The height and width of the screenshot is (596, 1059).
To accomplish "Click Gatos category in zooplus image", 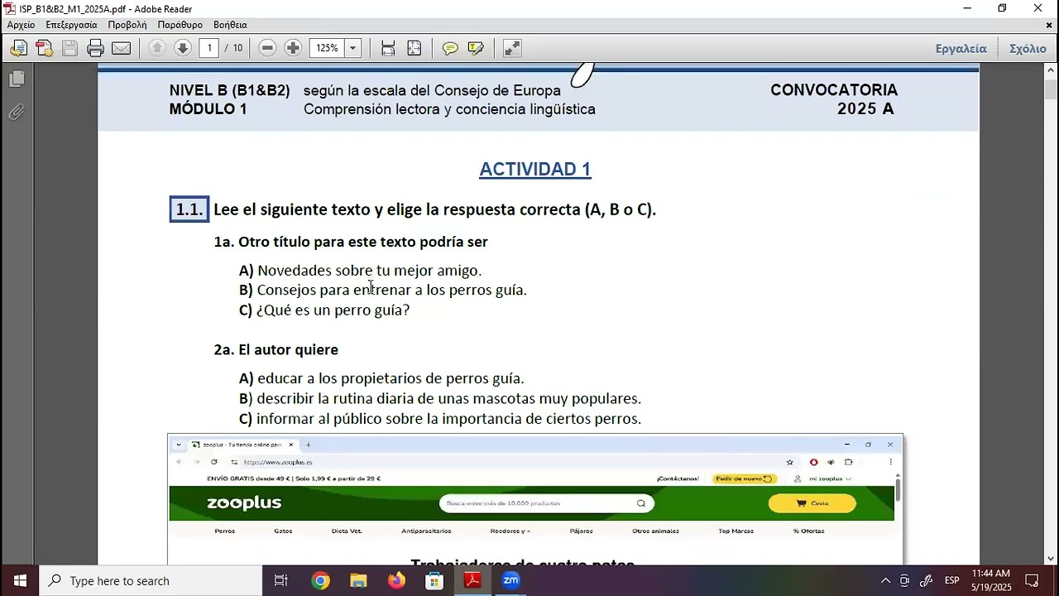I will [283, 531].
